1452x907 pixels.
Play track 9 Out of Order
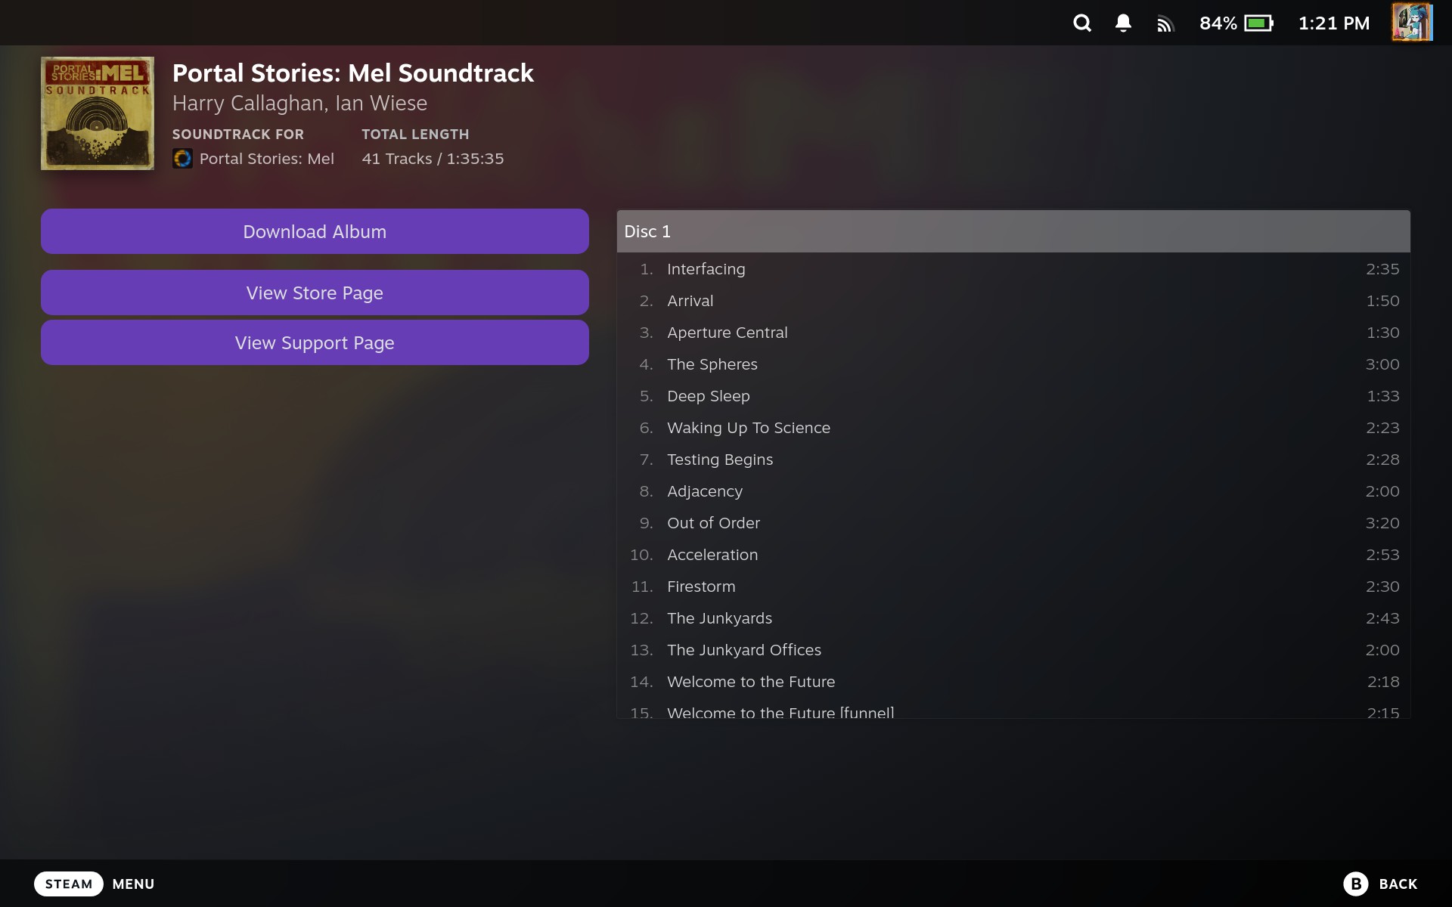1013,523
